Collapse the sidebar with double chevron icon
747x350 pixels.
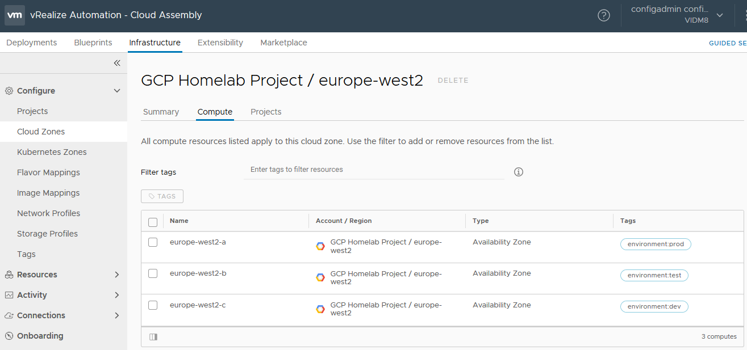[x=117, y=63]
